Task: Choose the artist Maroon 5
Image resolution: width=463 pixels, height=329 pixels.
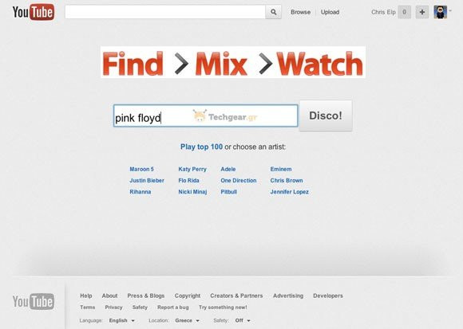Action: tap(142, 169)
